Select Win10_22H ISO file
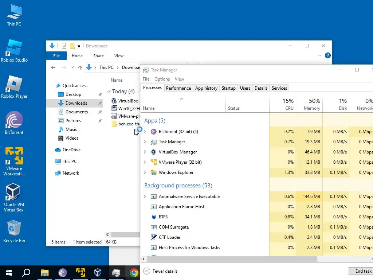373x280 pixels. (x=125, y=108)
